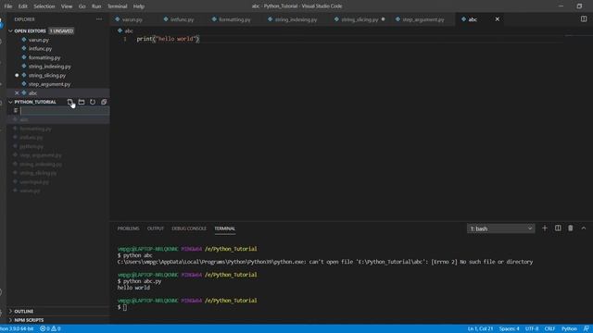
Task: Show the Debug Console panel tab
Action: 189,228
